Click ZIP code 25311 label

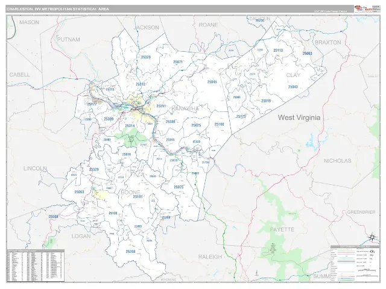coord(161,106)
